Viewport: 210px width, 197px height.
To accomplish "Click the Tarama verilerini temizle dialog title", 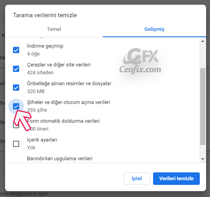I will (x=45, y=15).
